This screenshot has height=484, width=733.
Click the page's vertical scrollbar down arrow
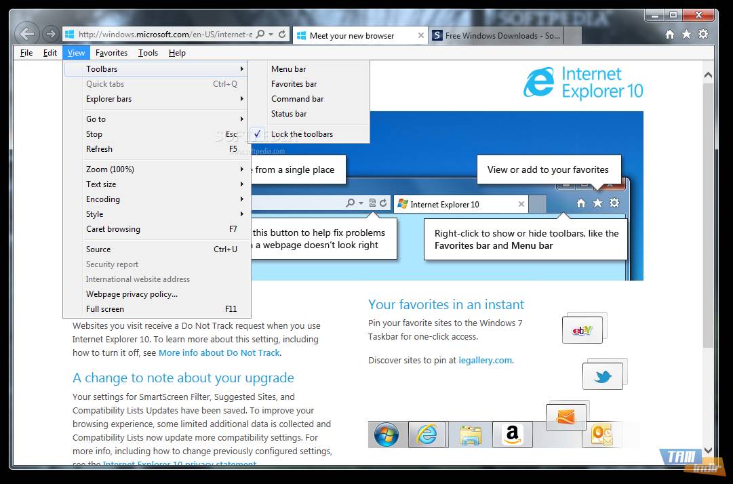click(708, 450)
